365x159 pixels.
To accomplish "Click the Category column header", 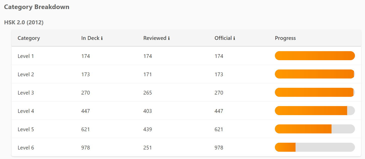I will [29, 38].
